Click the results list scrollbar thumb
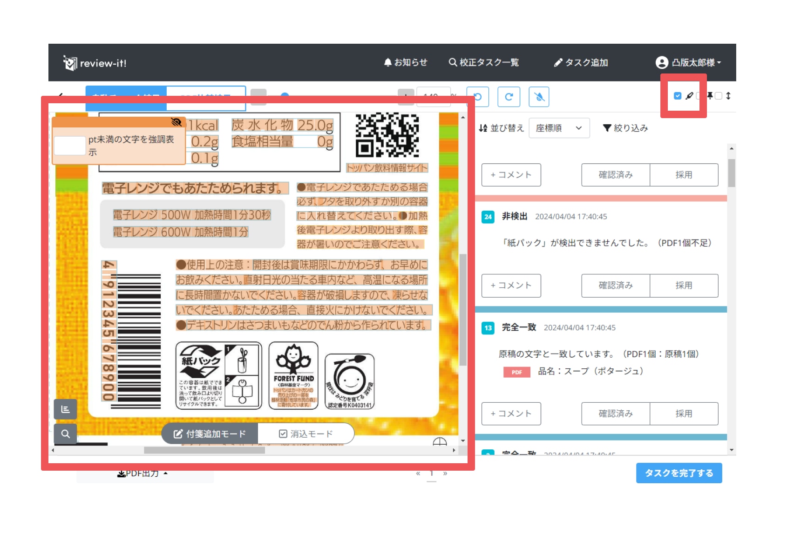 [732, 173]
